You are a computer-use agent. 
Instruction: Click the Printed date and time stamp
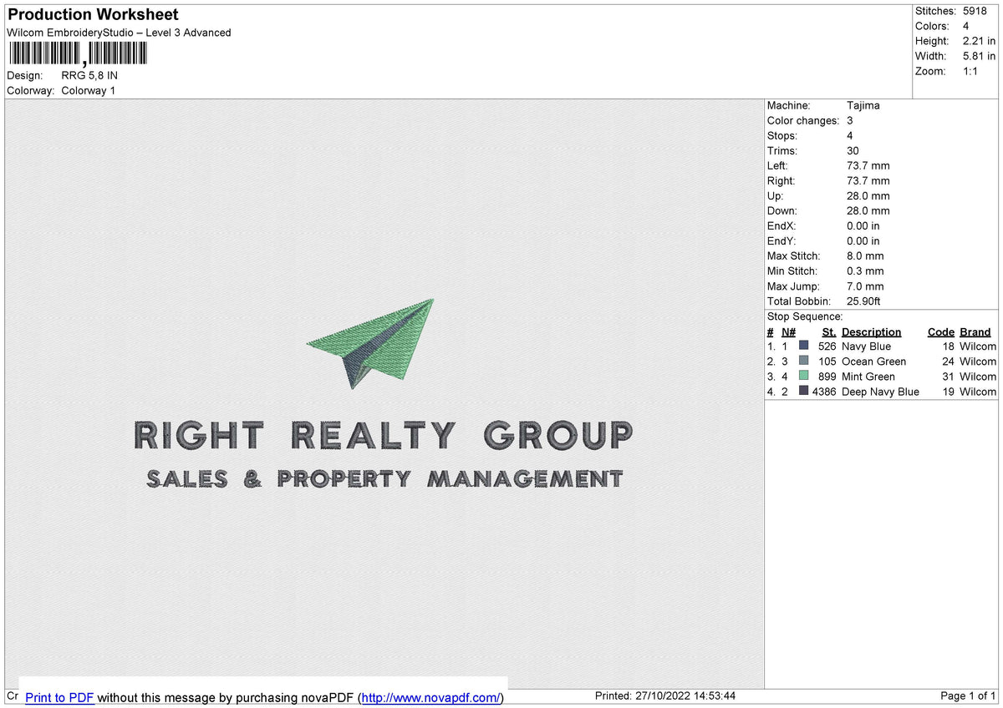[x=665, y=695]
